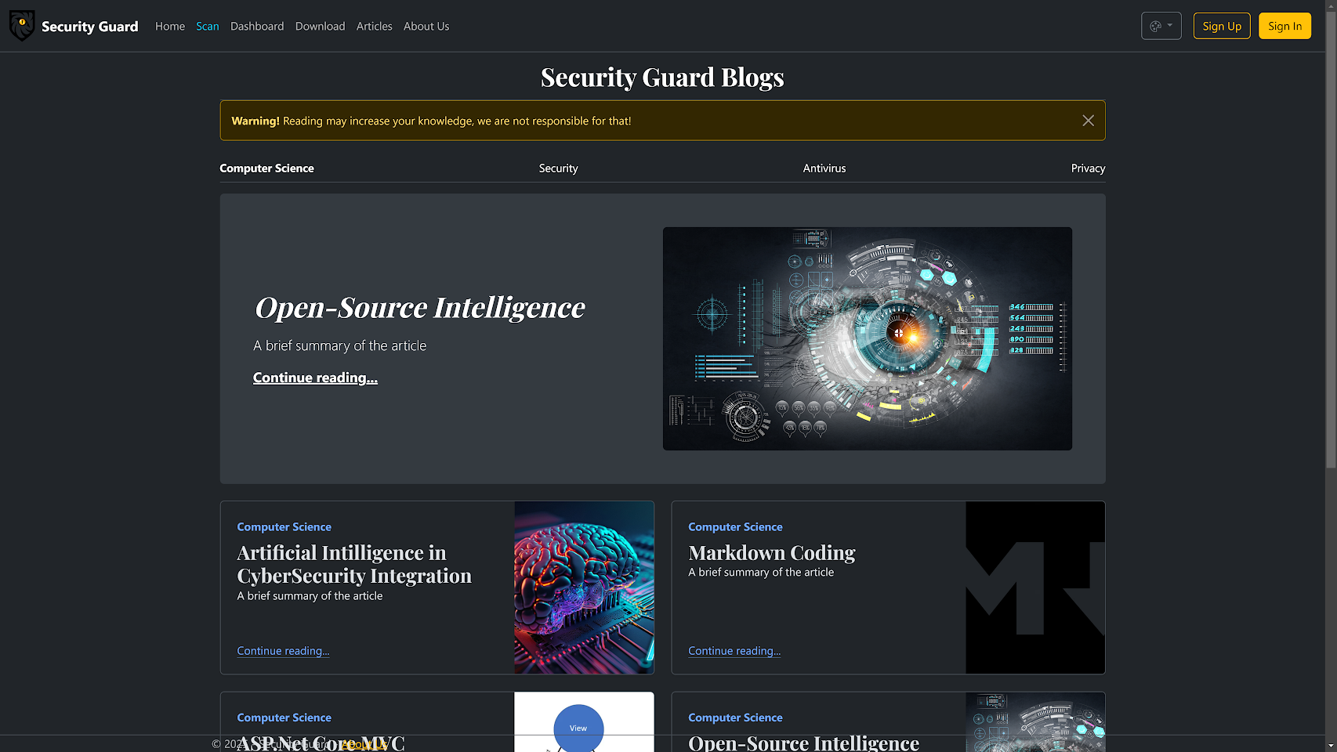Click the Security Guard shield logo
This screenshot has width=1337, height=752.
click(x=22, y=26)
